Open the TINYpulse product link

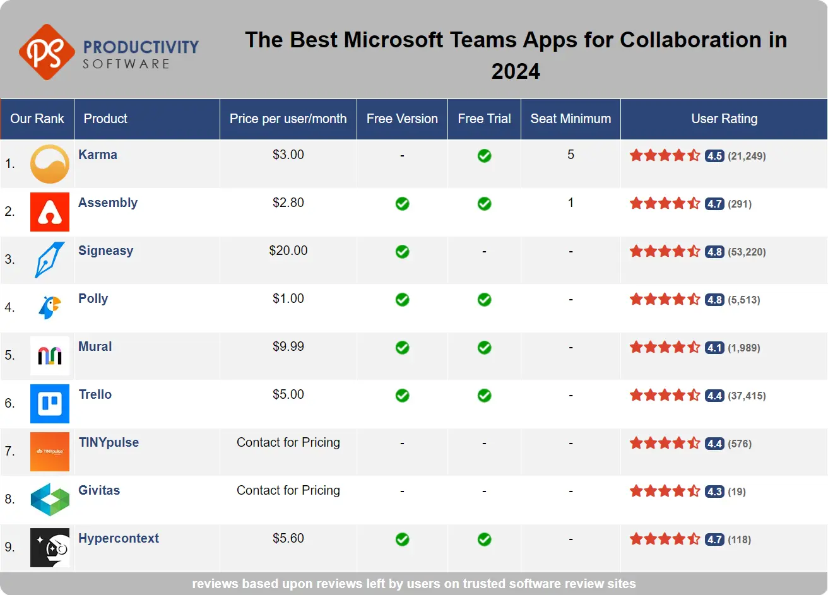tap(109, 442)
